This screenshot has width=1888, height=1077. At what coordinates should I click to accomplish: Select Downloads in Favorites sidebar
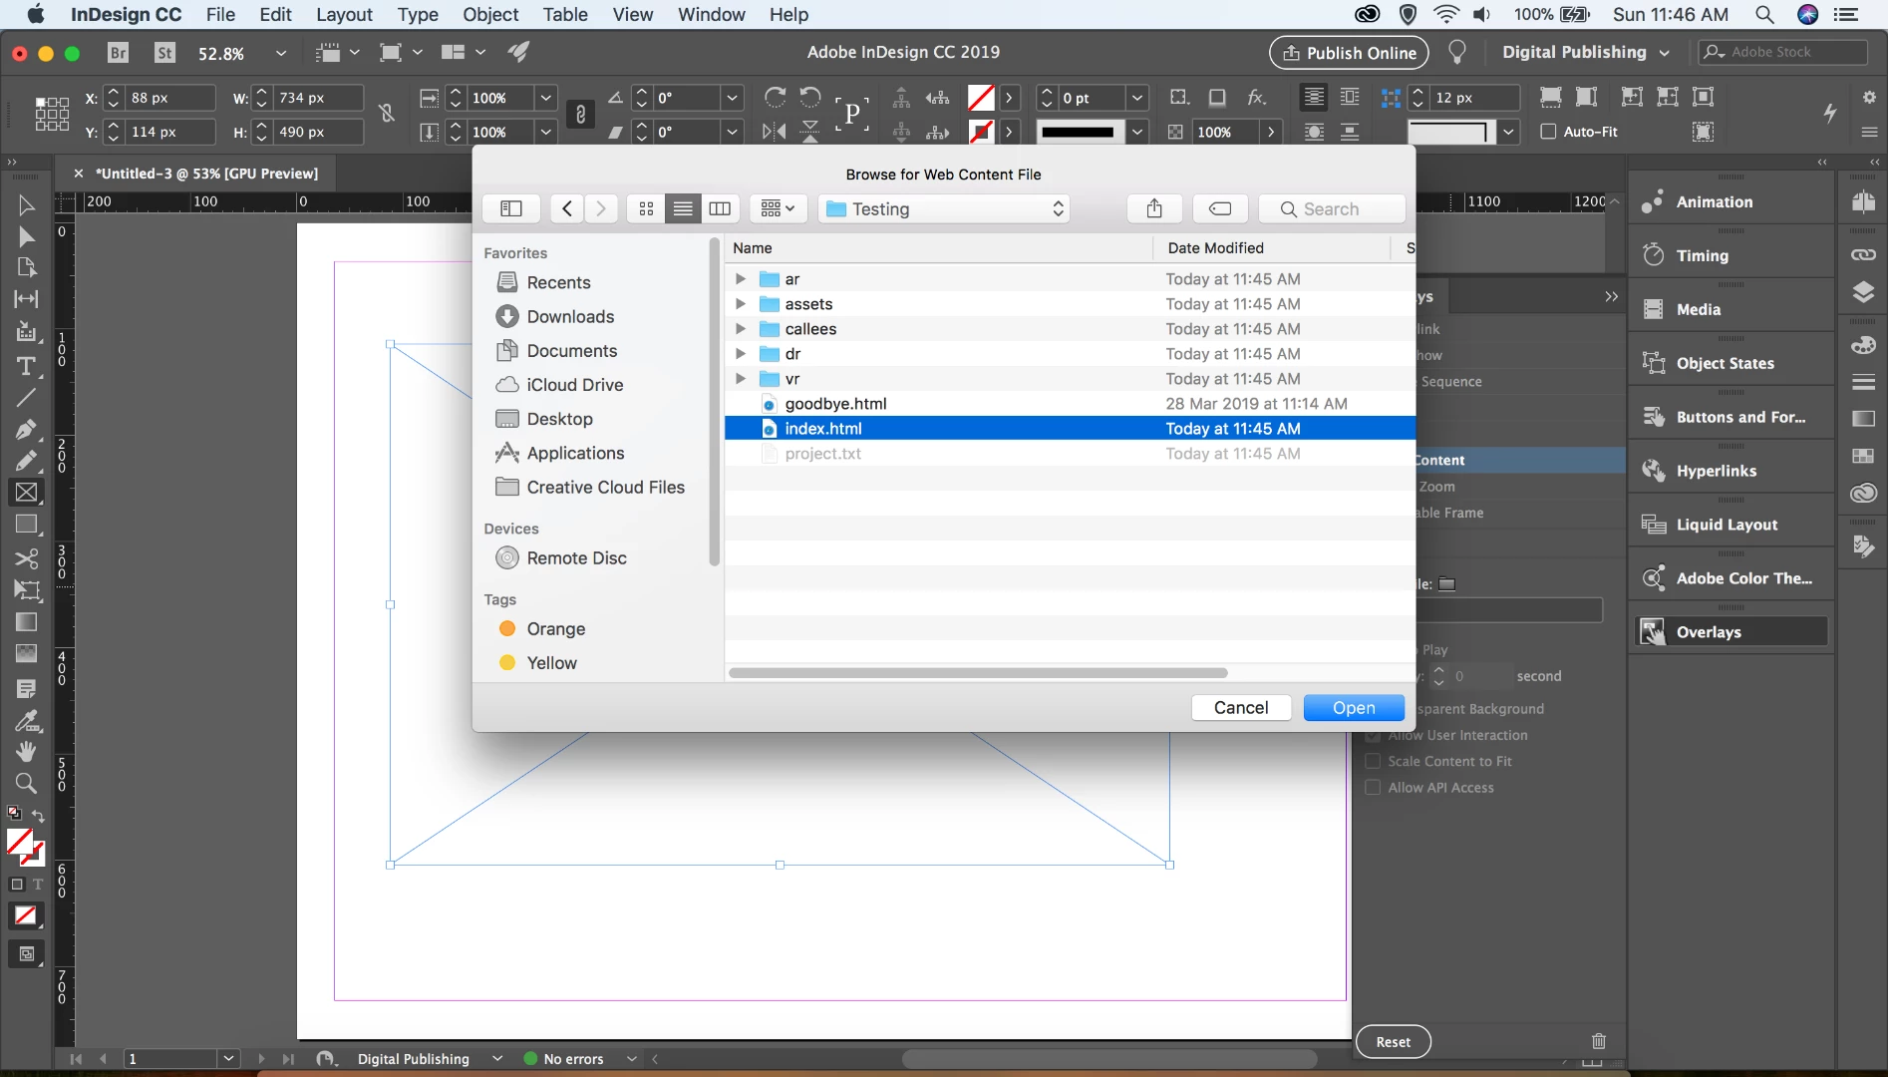[570, 316]
